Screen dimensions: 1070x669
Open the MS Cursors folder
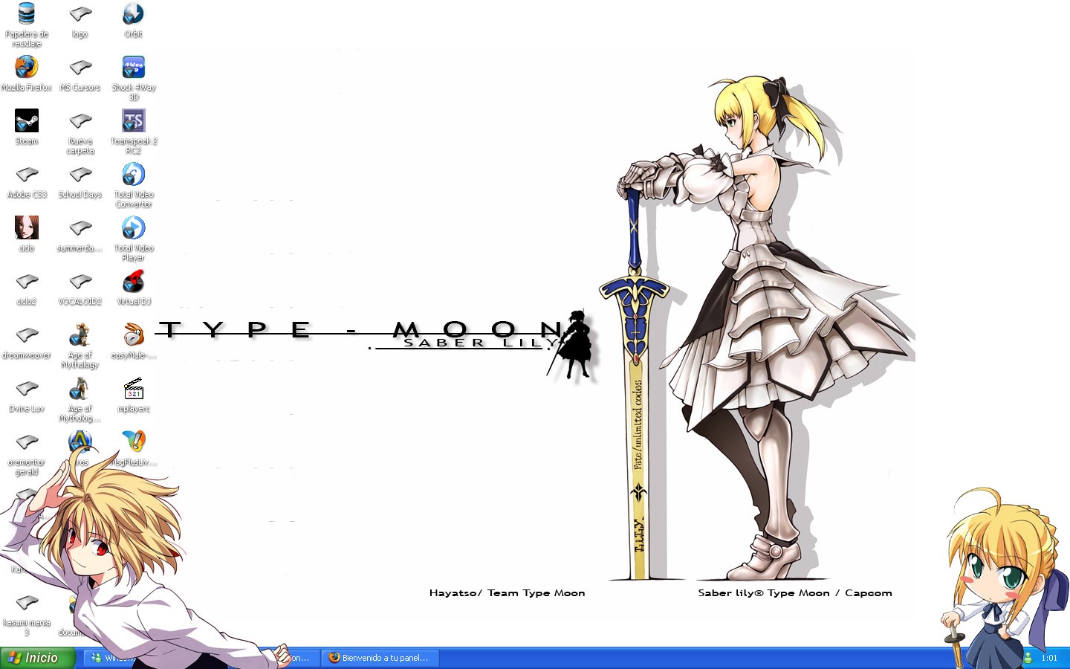coord(80,74)
